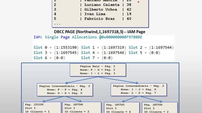Select the age value 42 for Gilberto
Screen dimensions: 202x113
pyautogui.click(x=129, y=9)
